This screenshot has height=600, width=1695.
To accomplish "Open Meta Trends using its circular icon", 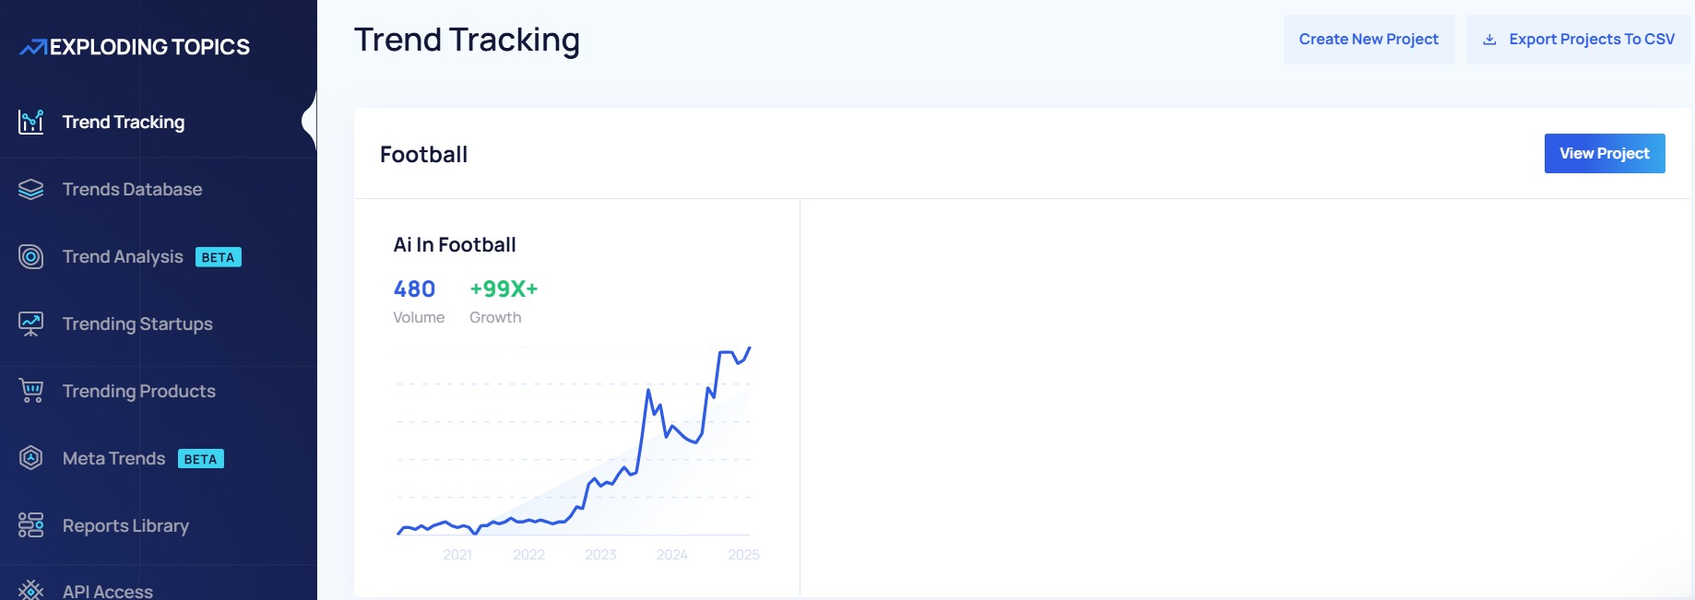I will (x=30, y=458).
